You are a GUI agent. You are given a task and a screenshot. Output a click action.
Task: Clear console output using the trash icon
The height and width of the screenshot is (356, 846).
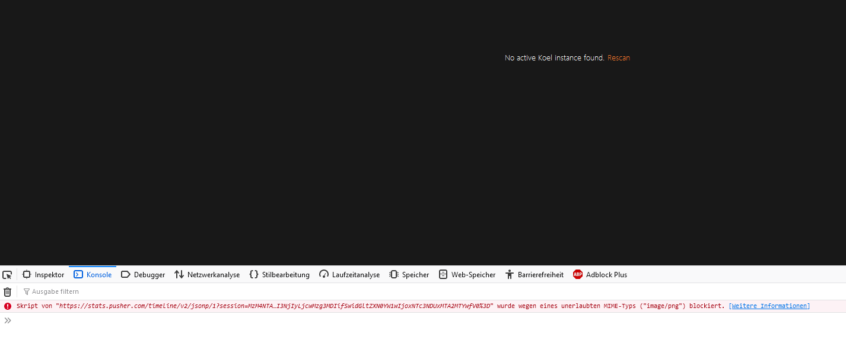pyautogui.click(x=7, y=291)
